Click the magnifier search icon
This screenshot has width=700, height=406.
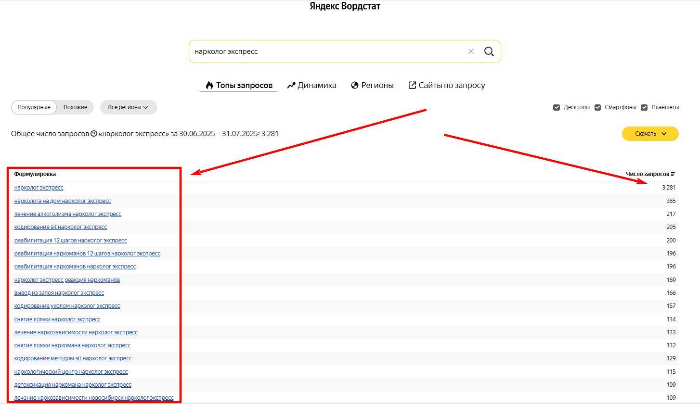coord(489,51)
